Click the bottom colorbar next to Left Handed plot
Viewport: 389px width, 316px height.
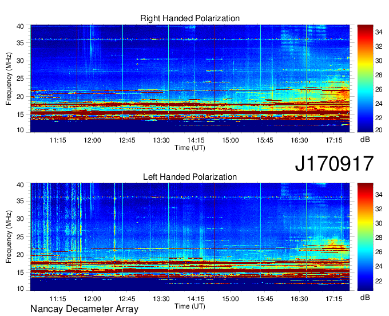365,237
